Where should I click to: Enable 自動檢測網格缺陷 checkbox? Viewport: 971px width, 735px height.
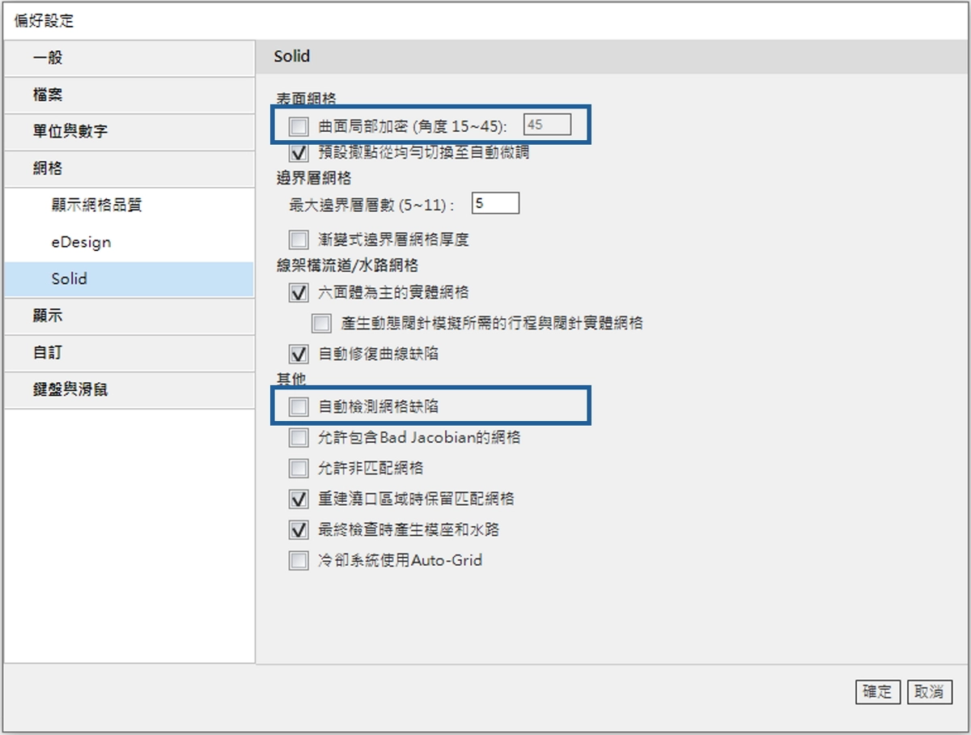coord(299,406)
